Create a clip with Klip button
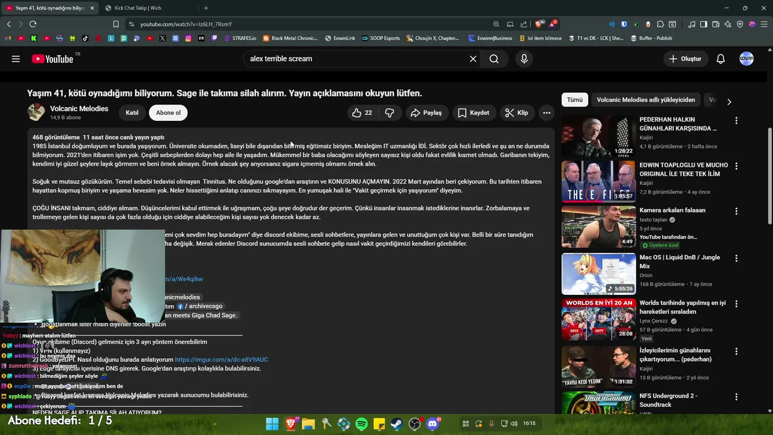 [516, 112]
